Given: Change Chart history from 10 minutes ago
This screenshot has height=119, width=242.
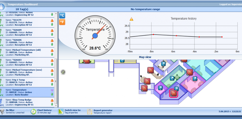Looking at the screenshot, I should click(x=44, y=111).
